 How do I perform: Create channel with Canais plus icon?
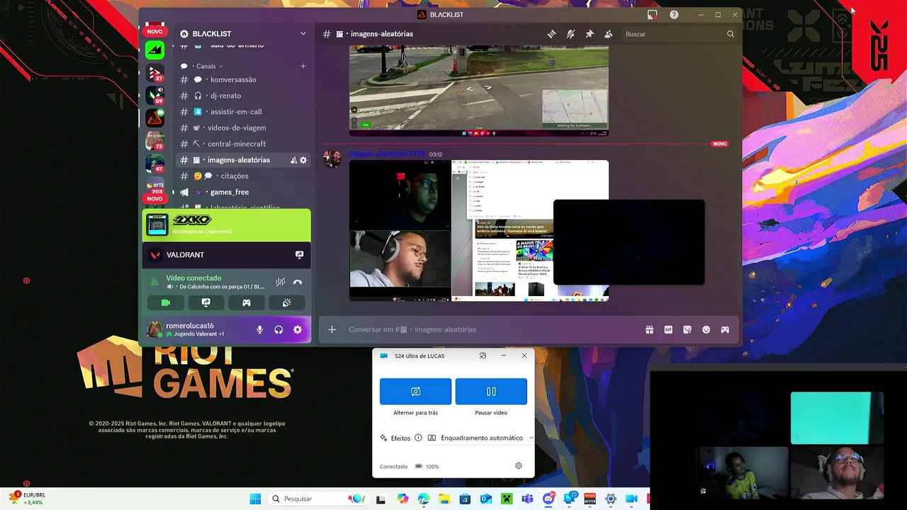[x=303, y=66]
